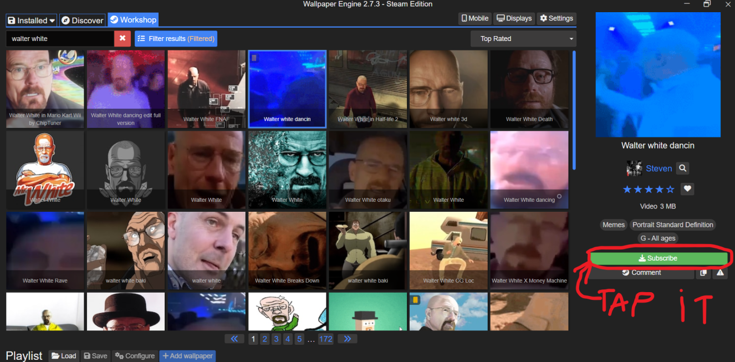Configure the playlist
Viewport: 735px width, 362px height.
(x=135, y=356)
